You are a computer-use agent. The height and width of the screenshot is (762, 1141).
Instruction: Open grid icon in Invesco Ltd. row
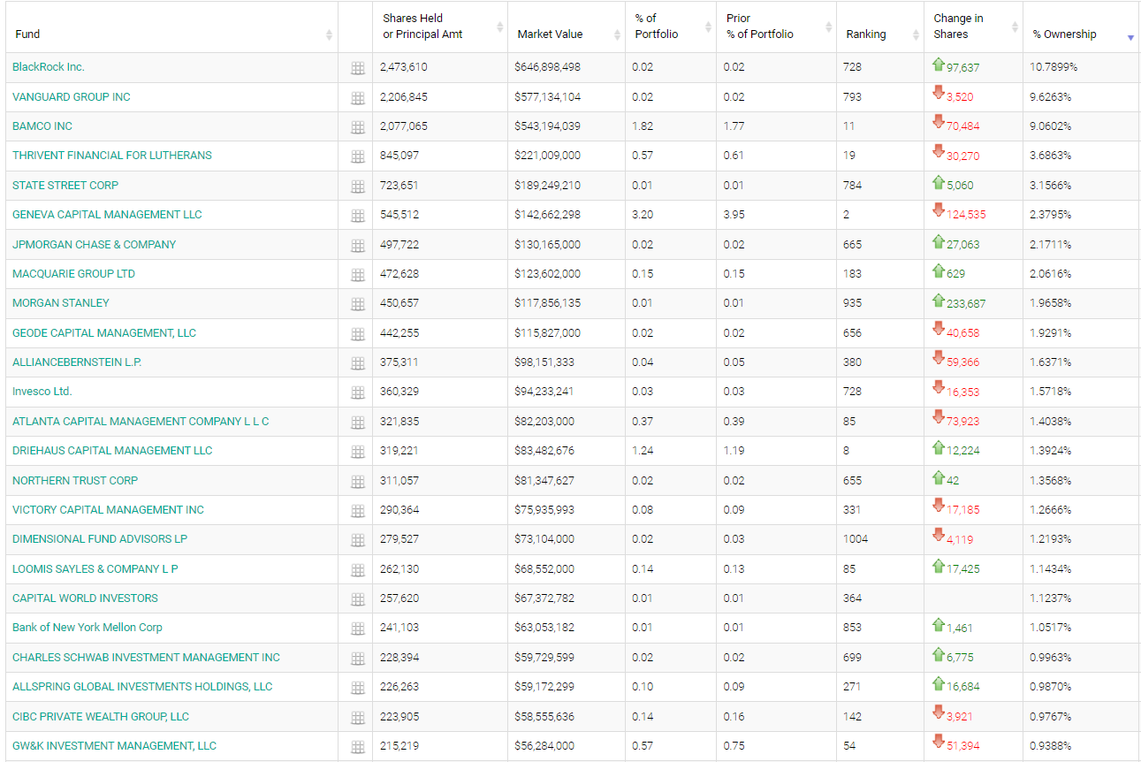click(x=358, y=392)
